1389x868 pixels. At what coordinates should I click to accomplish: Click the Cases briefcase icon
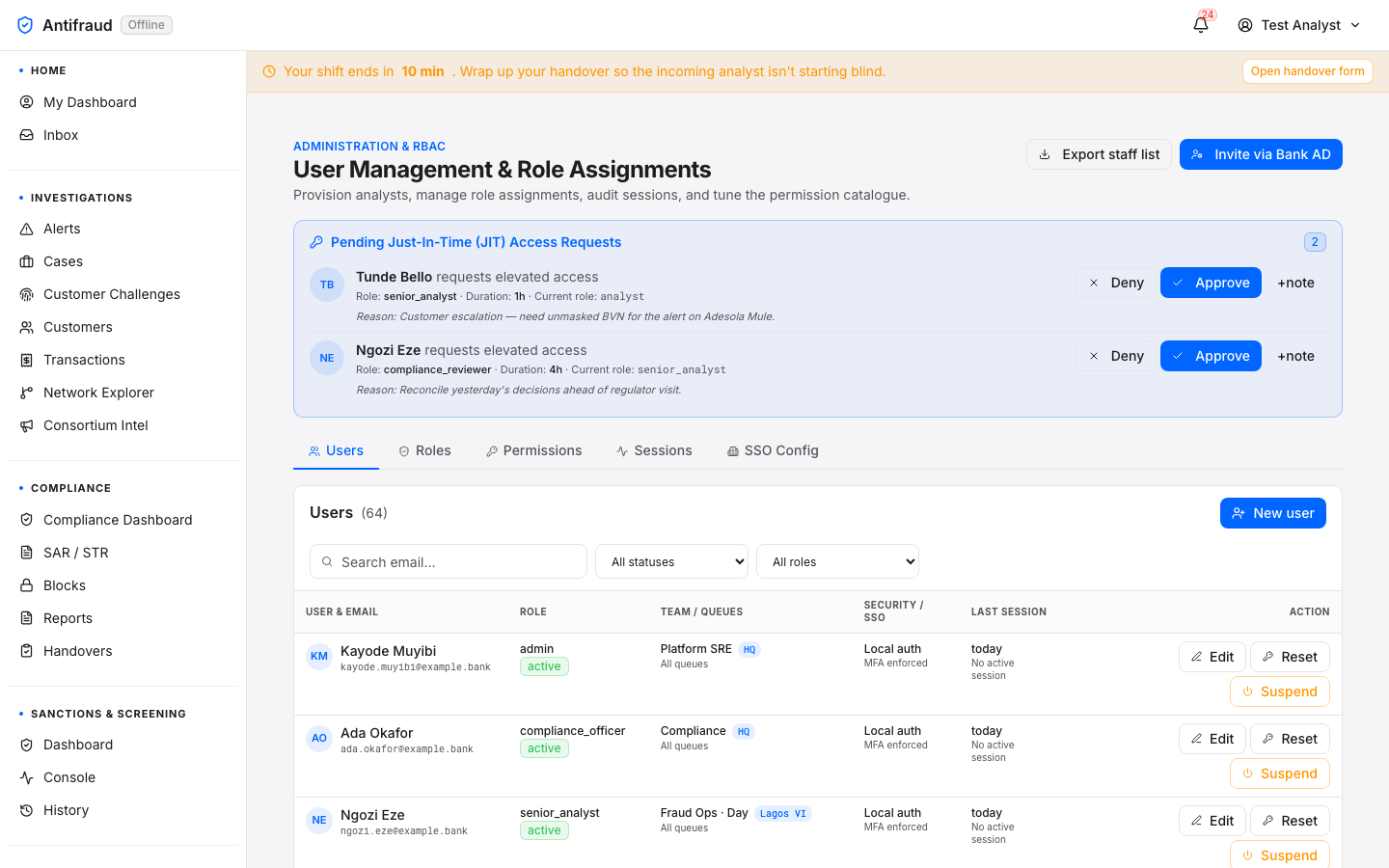point(27,261)
